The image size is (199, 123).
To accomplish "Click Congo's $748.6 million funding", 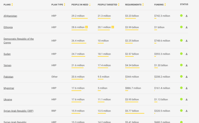I will (162, 41).
